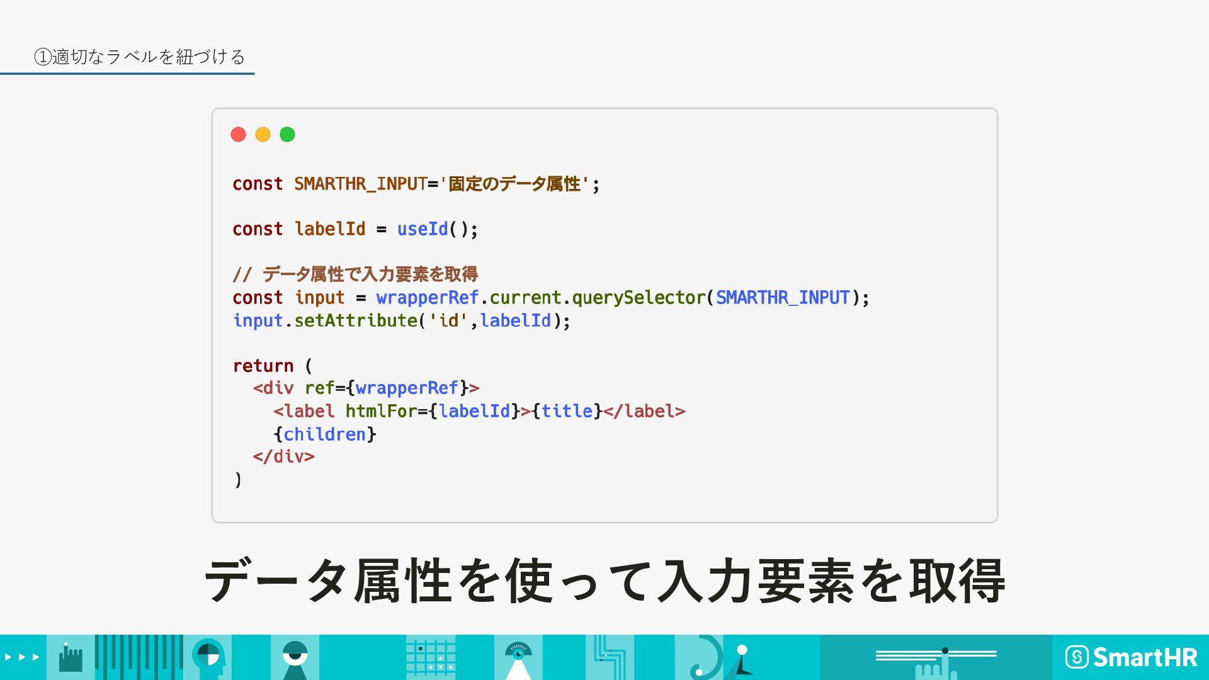Click the three play arrows in footer
1209x680 pixels.
(x=22, y=657)
